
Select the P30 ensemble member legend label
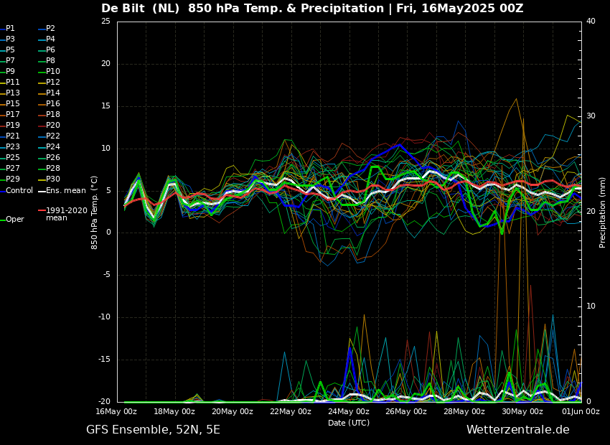(53, 179)
